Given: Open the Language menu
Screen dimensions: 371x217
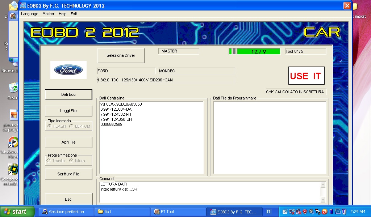Looking at the screenshot, I should tap(29, 14).
